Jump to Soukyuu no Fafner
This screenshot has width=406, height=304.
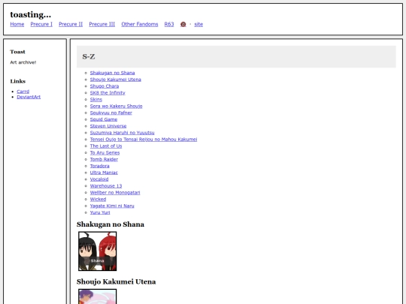pos(111,113)
